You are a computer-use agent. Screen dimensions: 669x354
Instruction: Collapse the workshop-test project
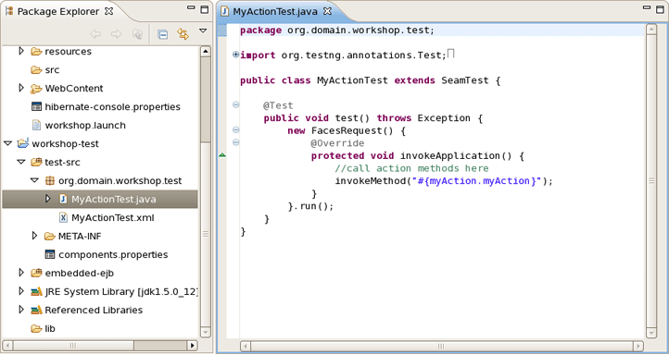(x=7, y=143)
